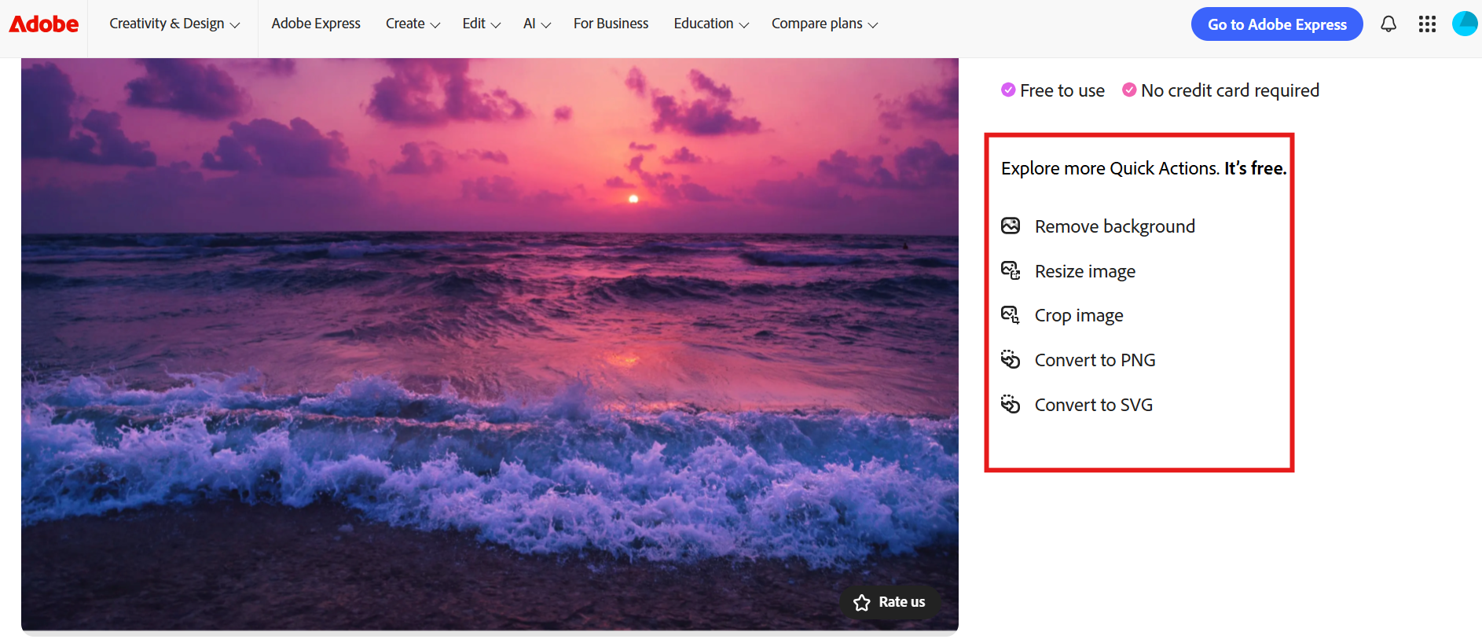Click the Resize image icon
1482x639 pixels.
pos(1011,271)
